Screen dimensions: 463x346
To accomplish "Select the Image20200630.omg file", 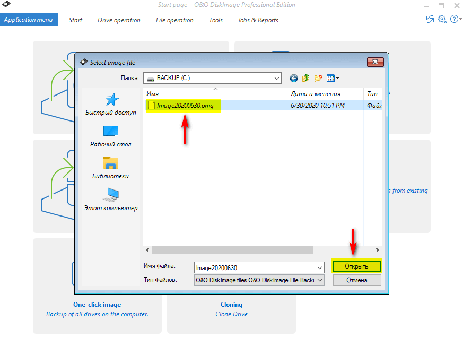I will (x=185, y=106).
